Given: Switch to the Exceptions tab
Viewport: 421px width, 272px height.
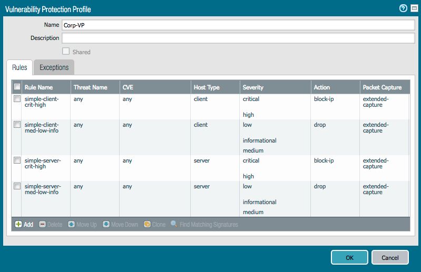Looking at the screenshot, I should coord(54,67).
